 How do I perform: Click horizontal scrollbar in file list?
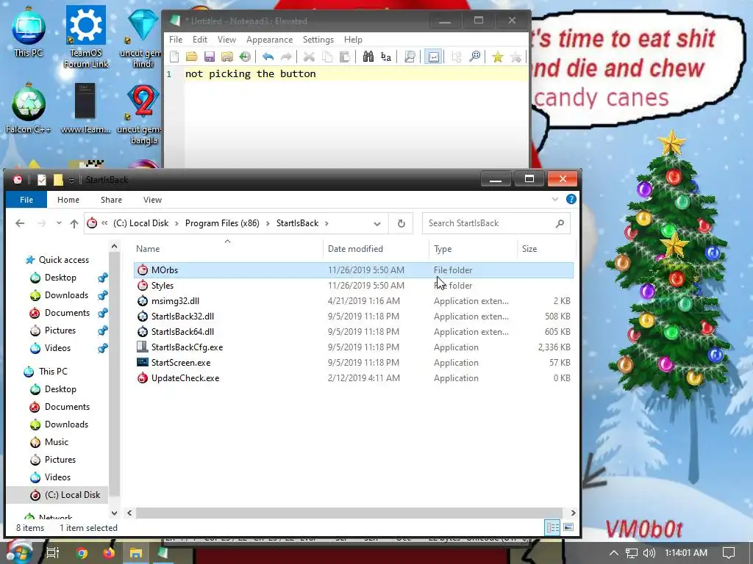(x=349, y=513)
